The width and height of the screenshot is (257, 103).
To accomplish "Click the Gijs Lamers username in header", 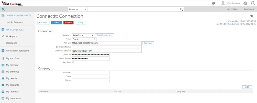I will click(234, 3).
